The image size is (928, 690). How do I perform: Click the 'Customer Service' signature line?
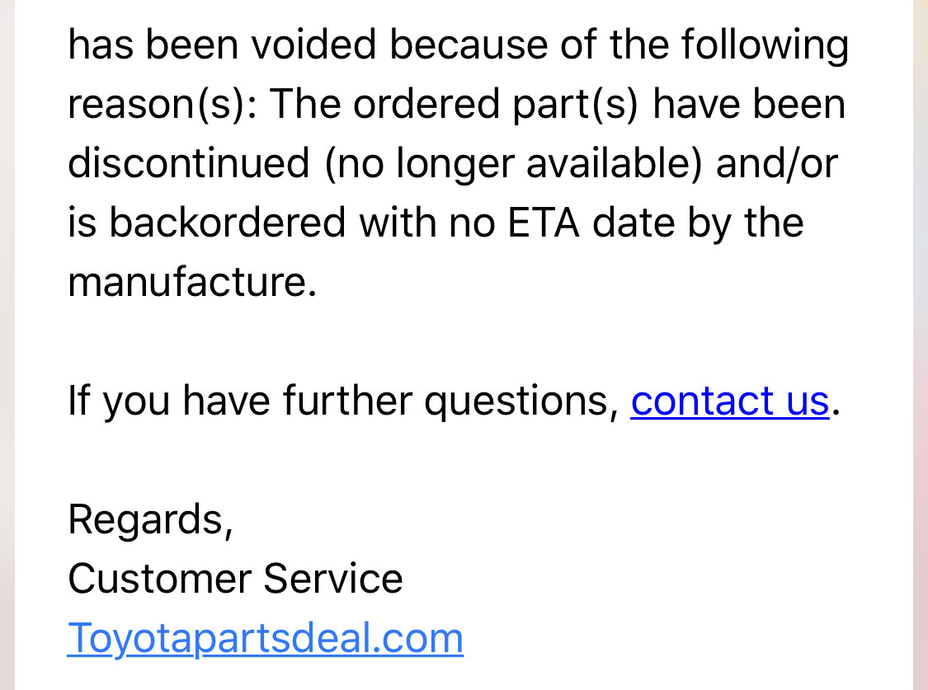point(236,578)
